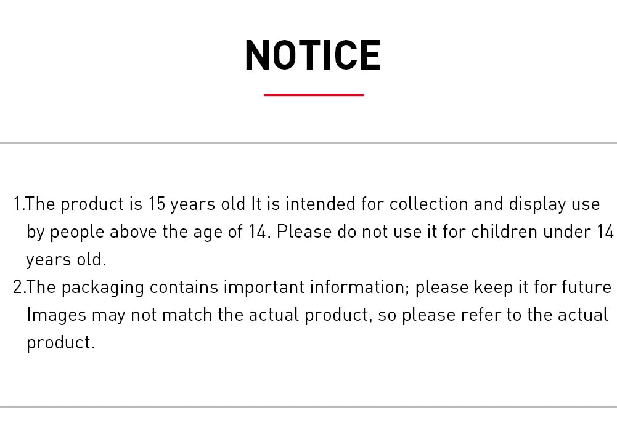Click the text "15 years old"
The image size is (617, 439).
tap(197, 204)
